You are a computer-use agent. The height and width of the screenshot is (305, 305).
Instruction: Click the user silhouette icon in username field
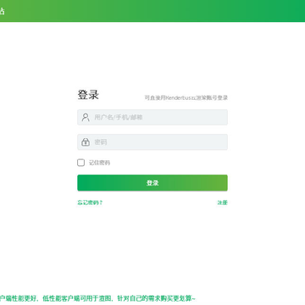86,117
